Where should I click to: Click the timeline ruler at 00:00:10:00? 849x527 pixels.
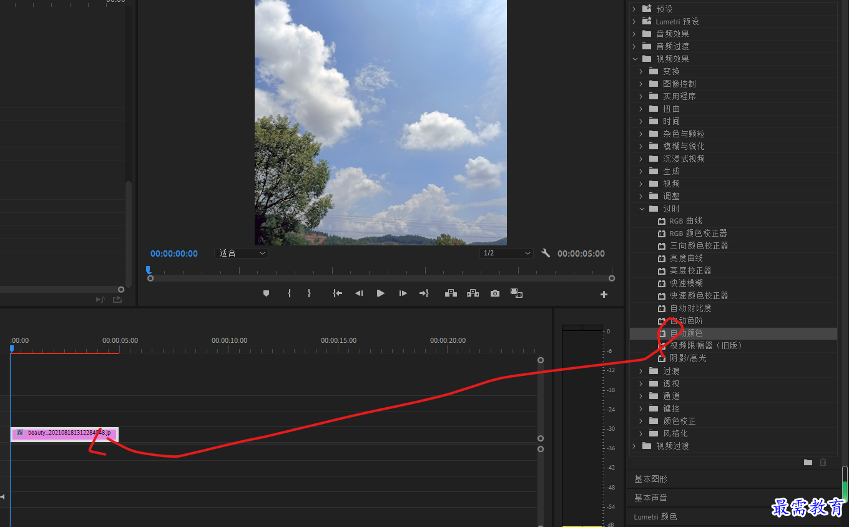click(229, 341)
